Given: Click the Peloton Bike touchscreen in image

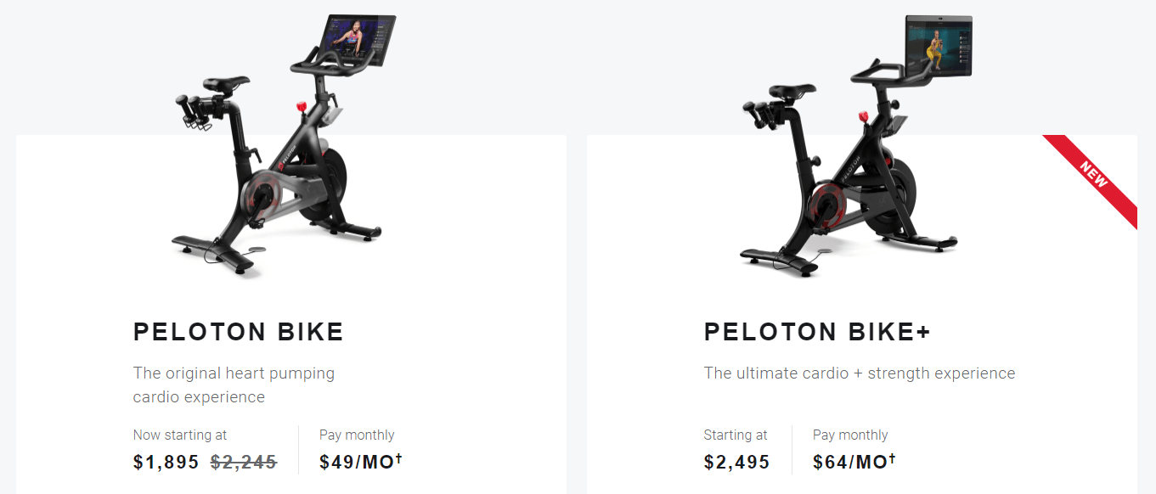Looking at the screenshot, I should (358, 38).
